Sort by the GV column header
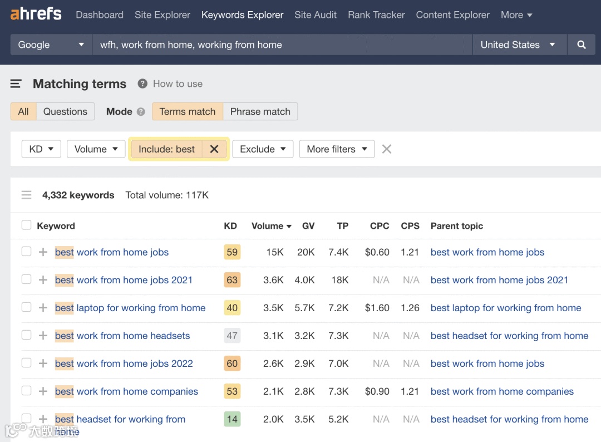601x442 pixels. (x=308, y=226)
